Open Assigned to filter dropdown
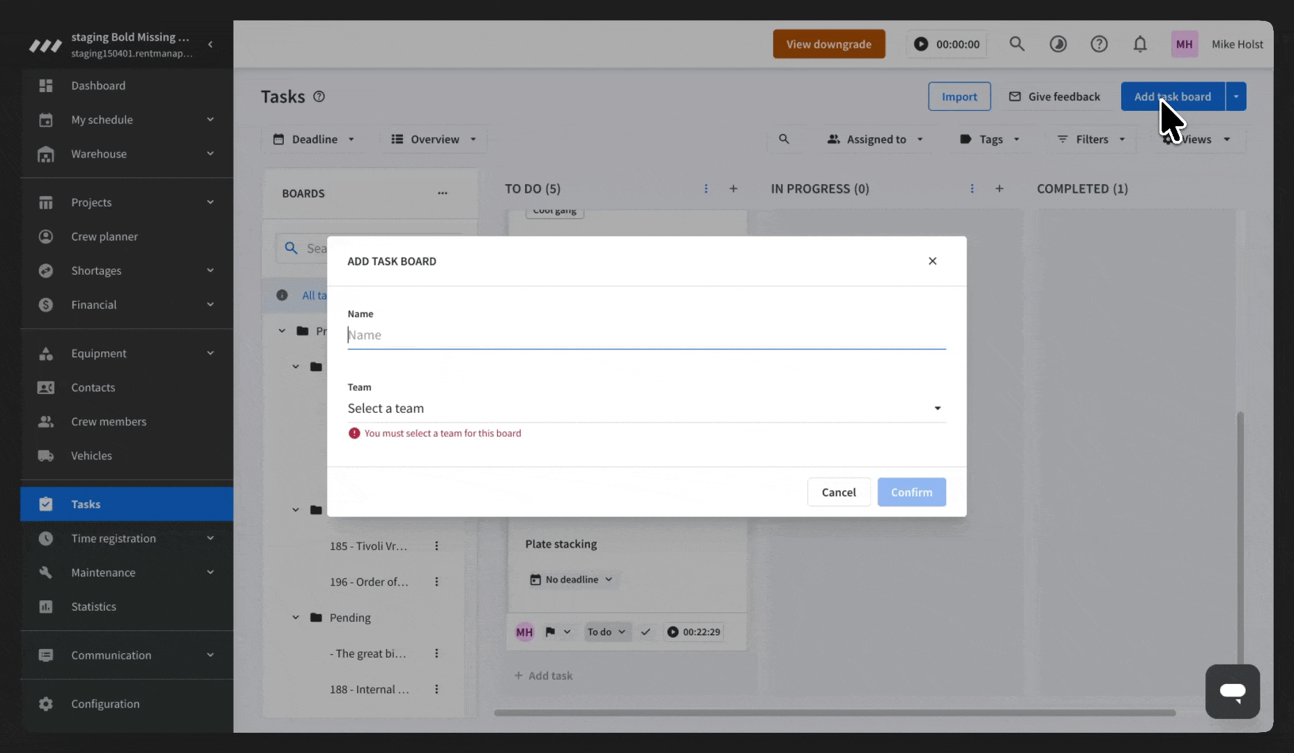This screenshot has width=1294, height=753. click(x=875, y=139)
